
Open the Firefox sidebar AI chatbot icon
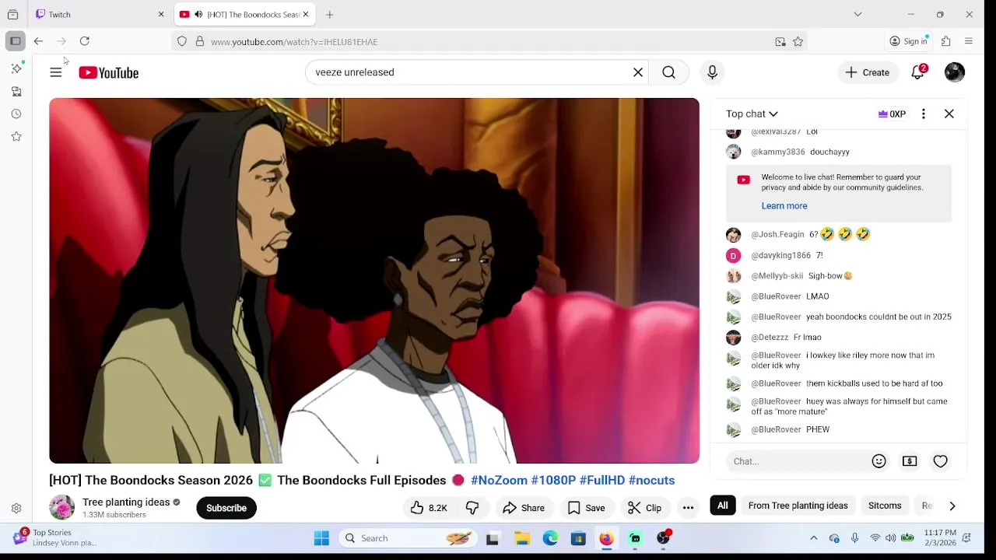click(x=16, y=68)
